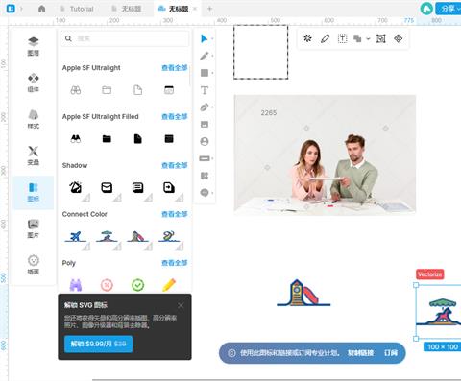Pick the Shadow envelope icon
The width and height of the screenshot is (461, 381).
coord(107,187)
